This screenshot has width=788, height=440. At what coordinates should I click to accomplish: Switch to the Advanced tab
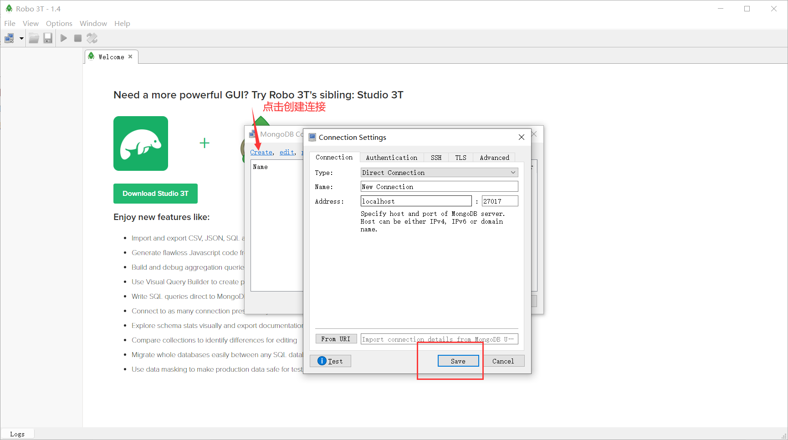point(494,158)
